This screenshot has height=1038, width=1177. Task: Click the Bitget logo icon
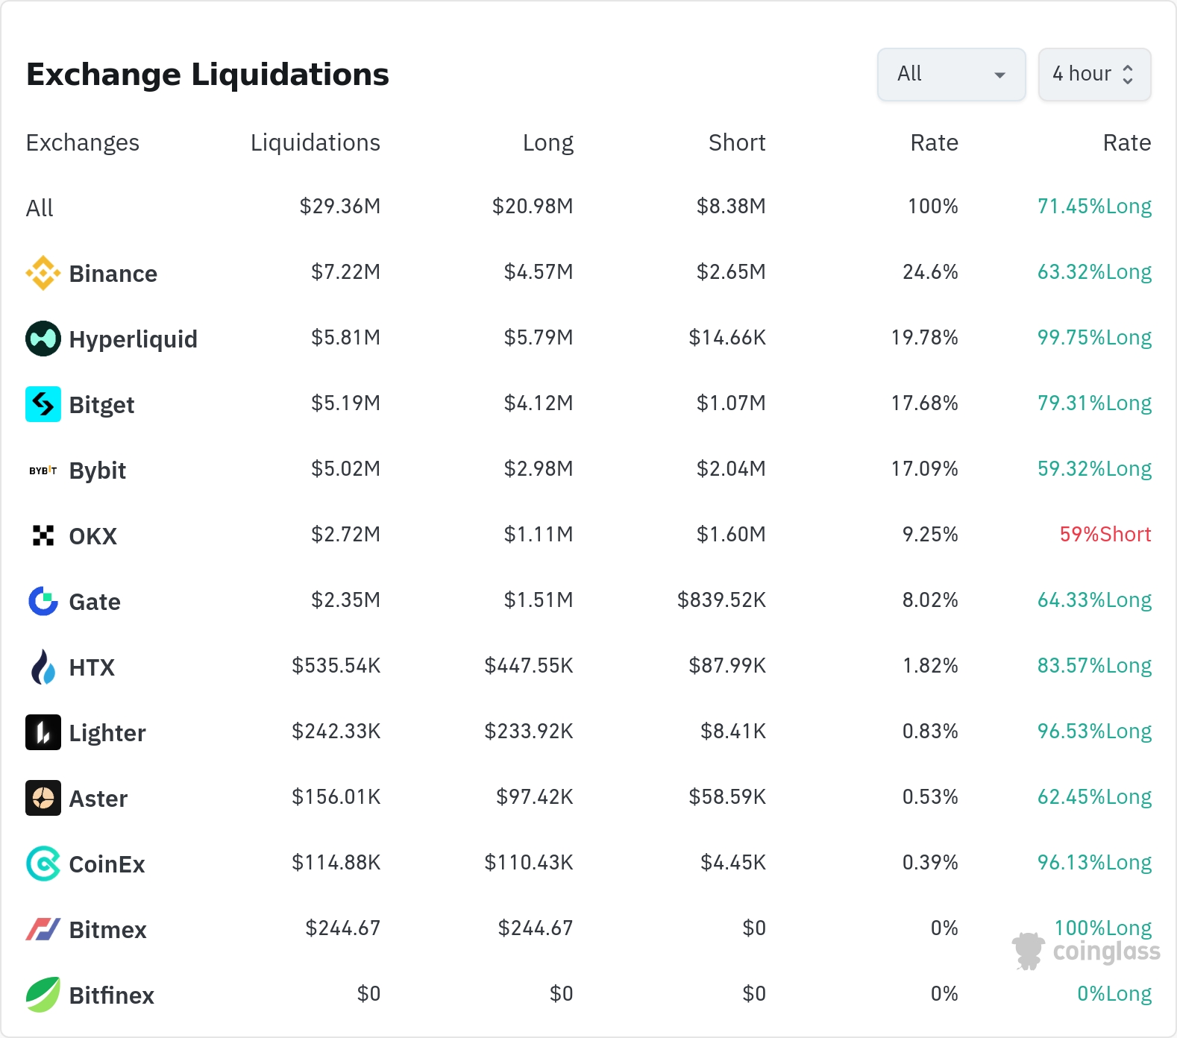click(x=43, y=404)
